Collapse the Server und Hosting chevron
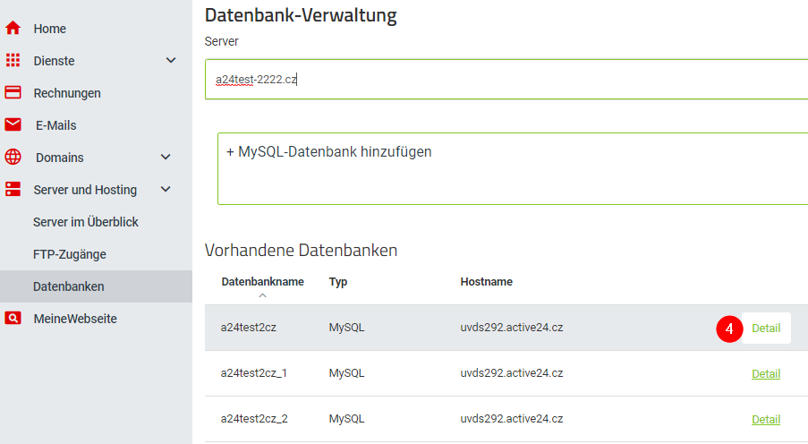 coord(166,189)
